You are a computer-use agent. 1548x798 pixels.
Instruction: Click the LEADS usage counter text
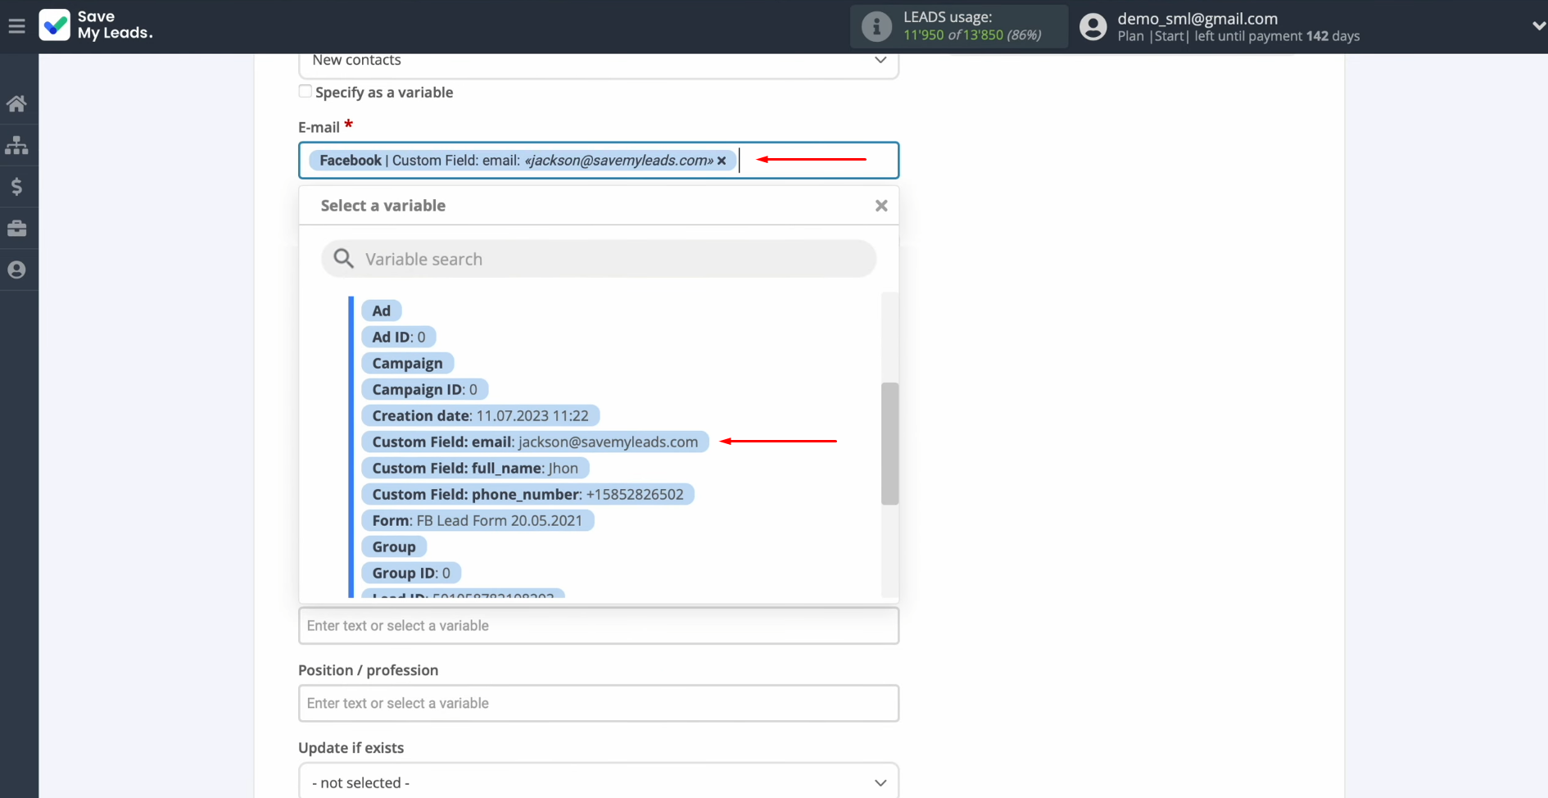972,35
